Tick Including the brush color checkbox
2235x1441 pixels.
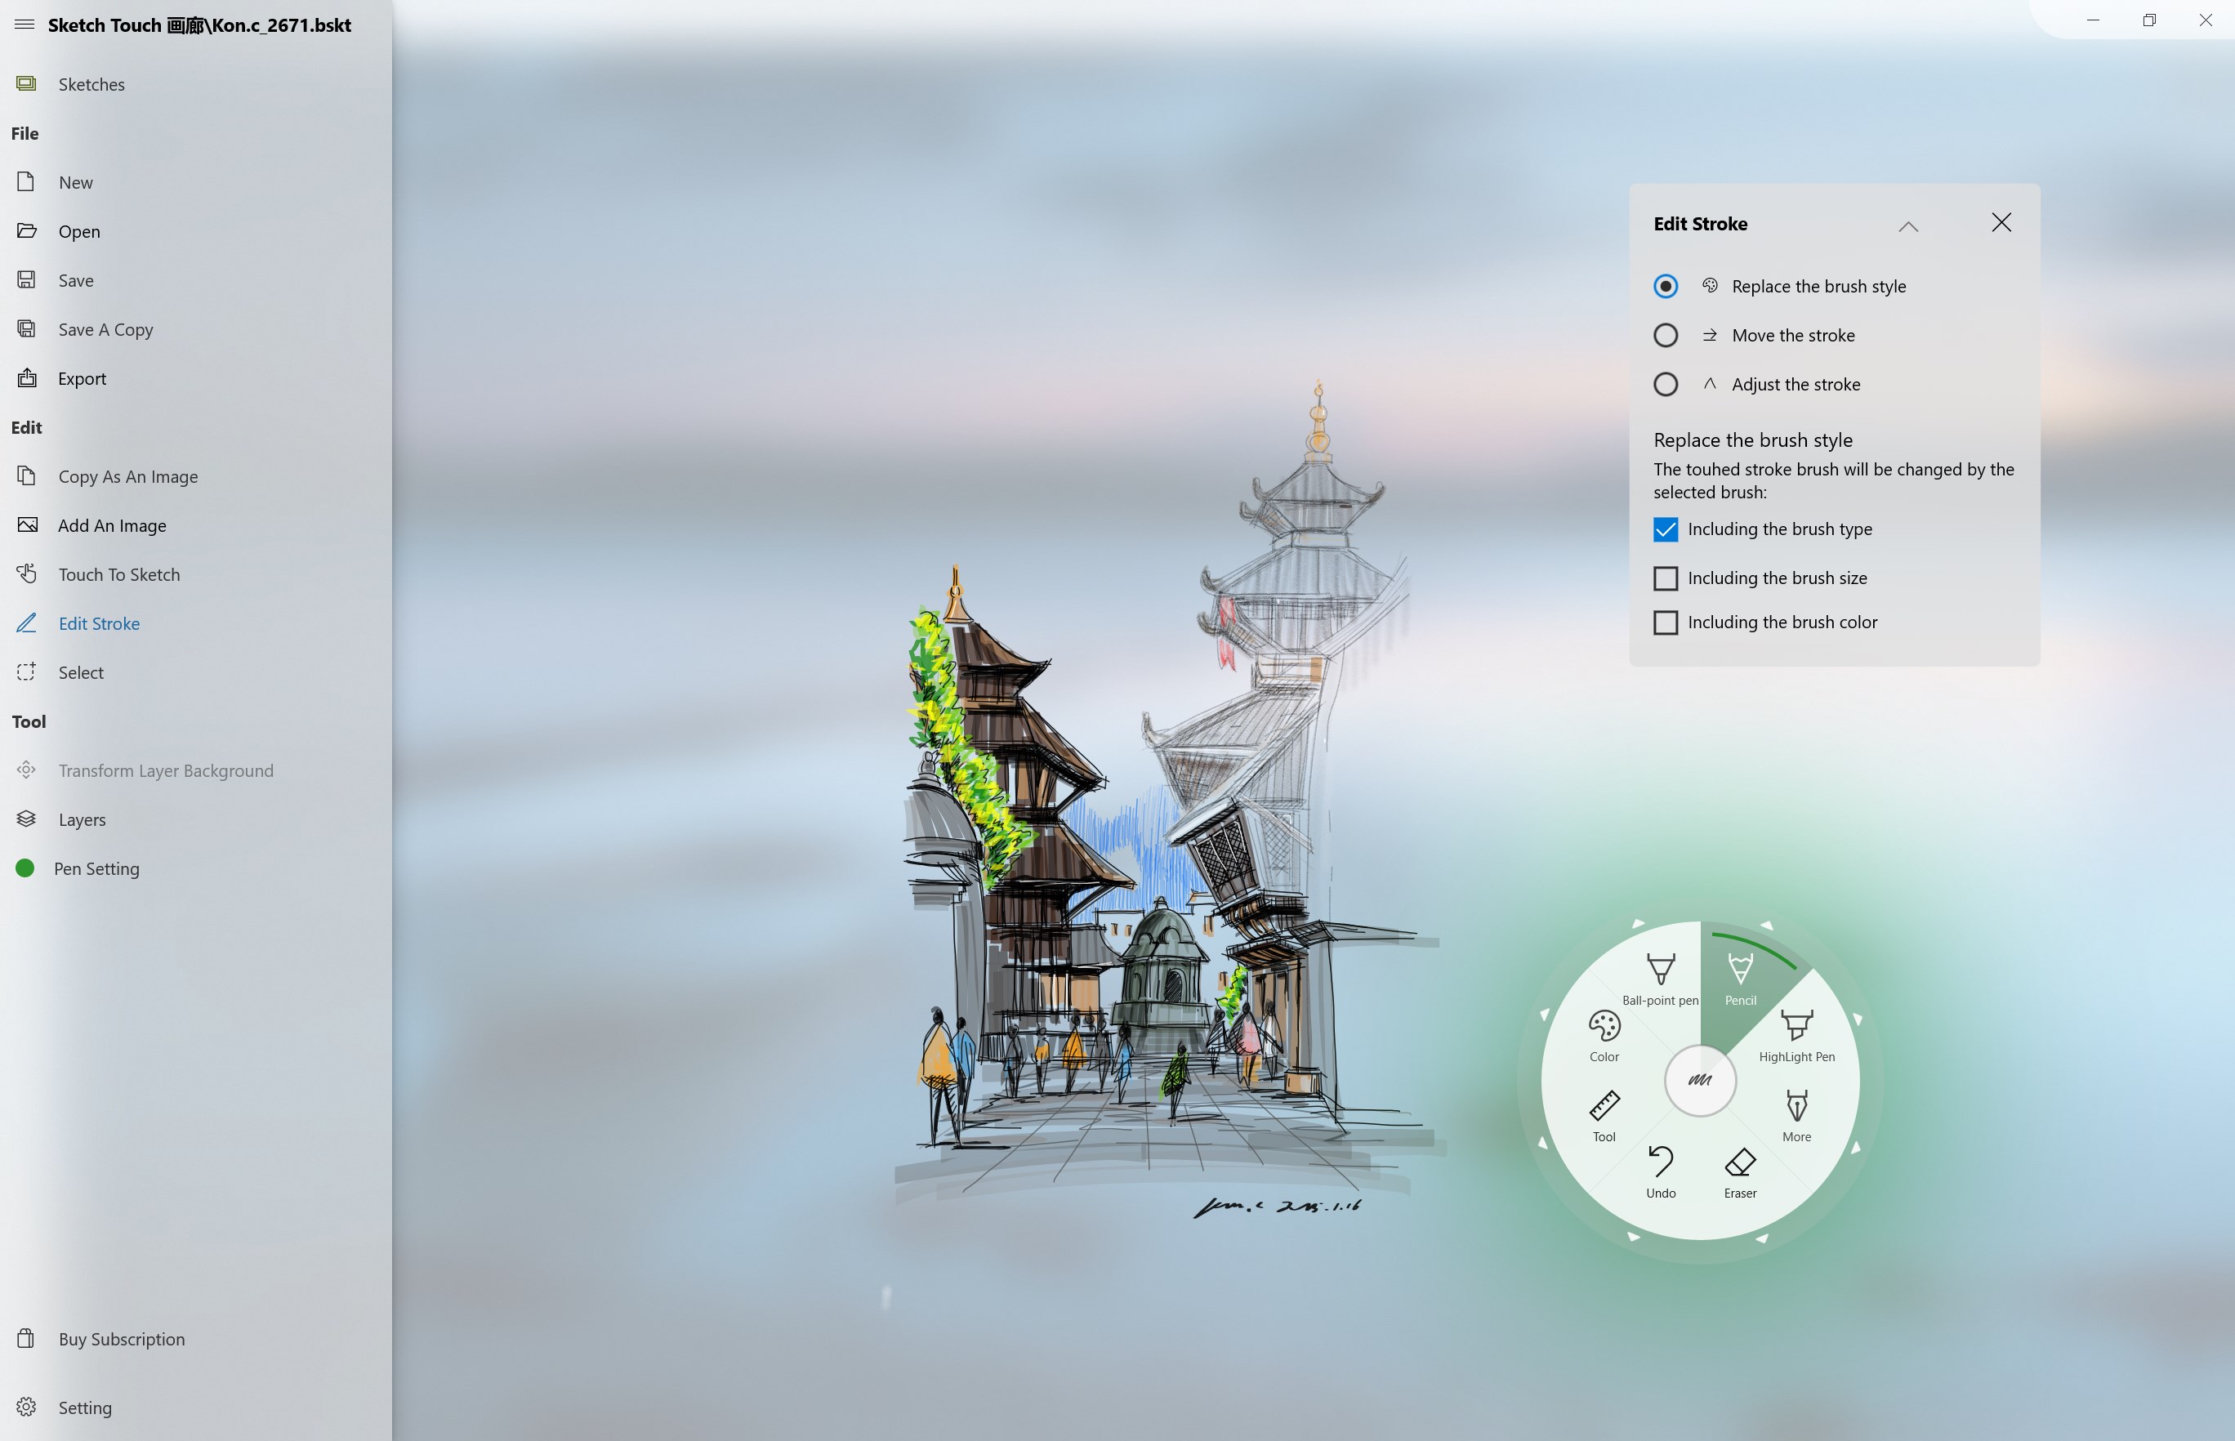point(1666,622)
